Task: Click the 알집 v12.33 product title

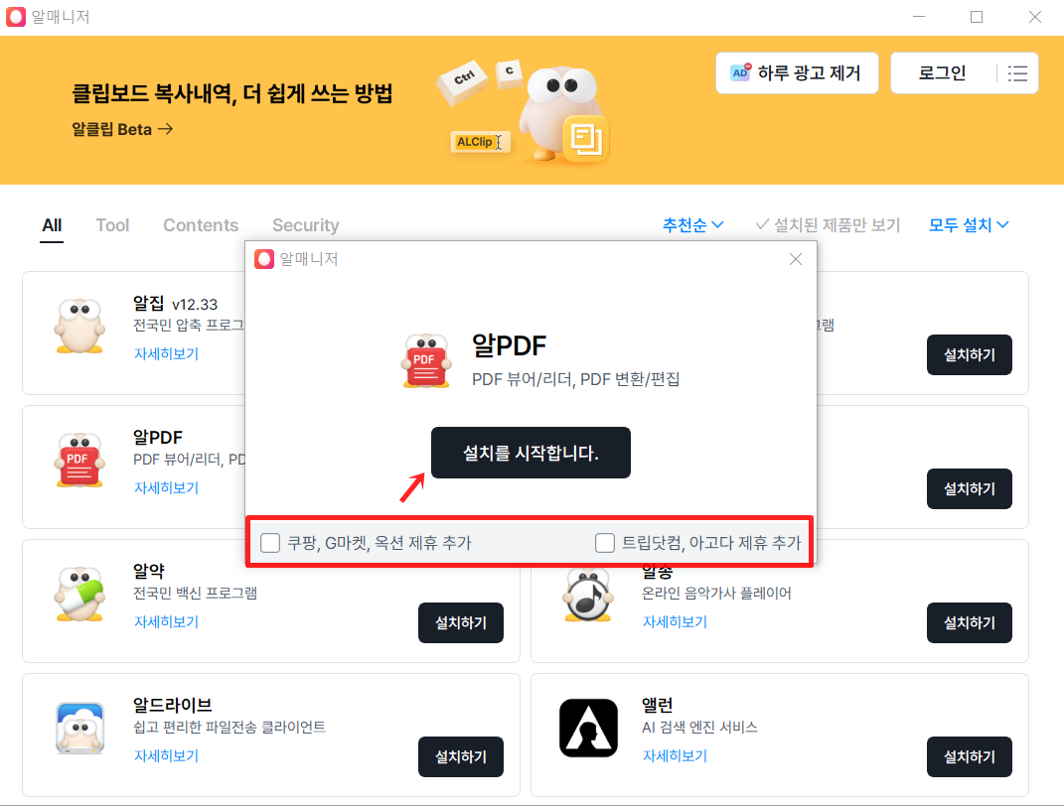Action: pyautogui.click(x=175, y=304)
